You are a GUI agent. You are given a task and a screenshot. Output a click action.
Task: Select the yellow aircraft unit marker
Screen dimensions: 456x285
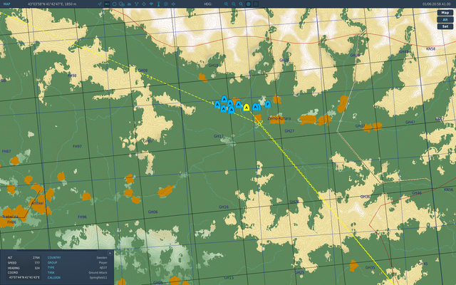(x=247, y=108)
